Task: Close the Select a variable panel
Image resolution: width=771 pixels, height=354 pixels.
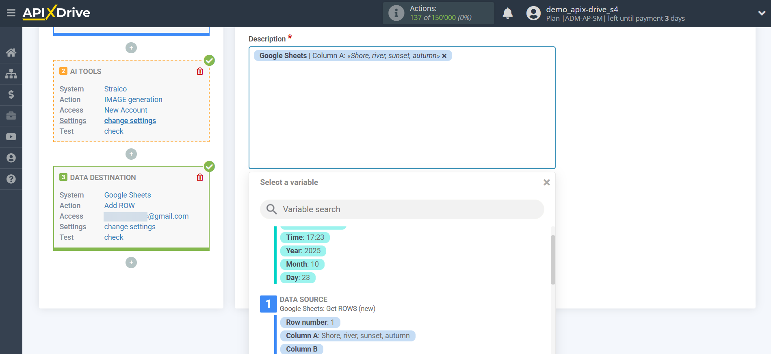Action: [x=547, y=182]
